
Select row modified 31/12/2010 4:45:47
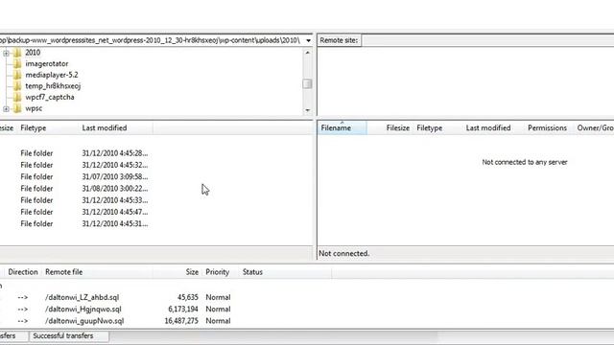click(x=115, y=212)
